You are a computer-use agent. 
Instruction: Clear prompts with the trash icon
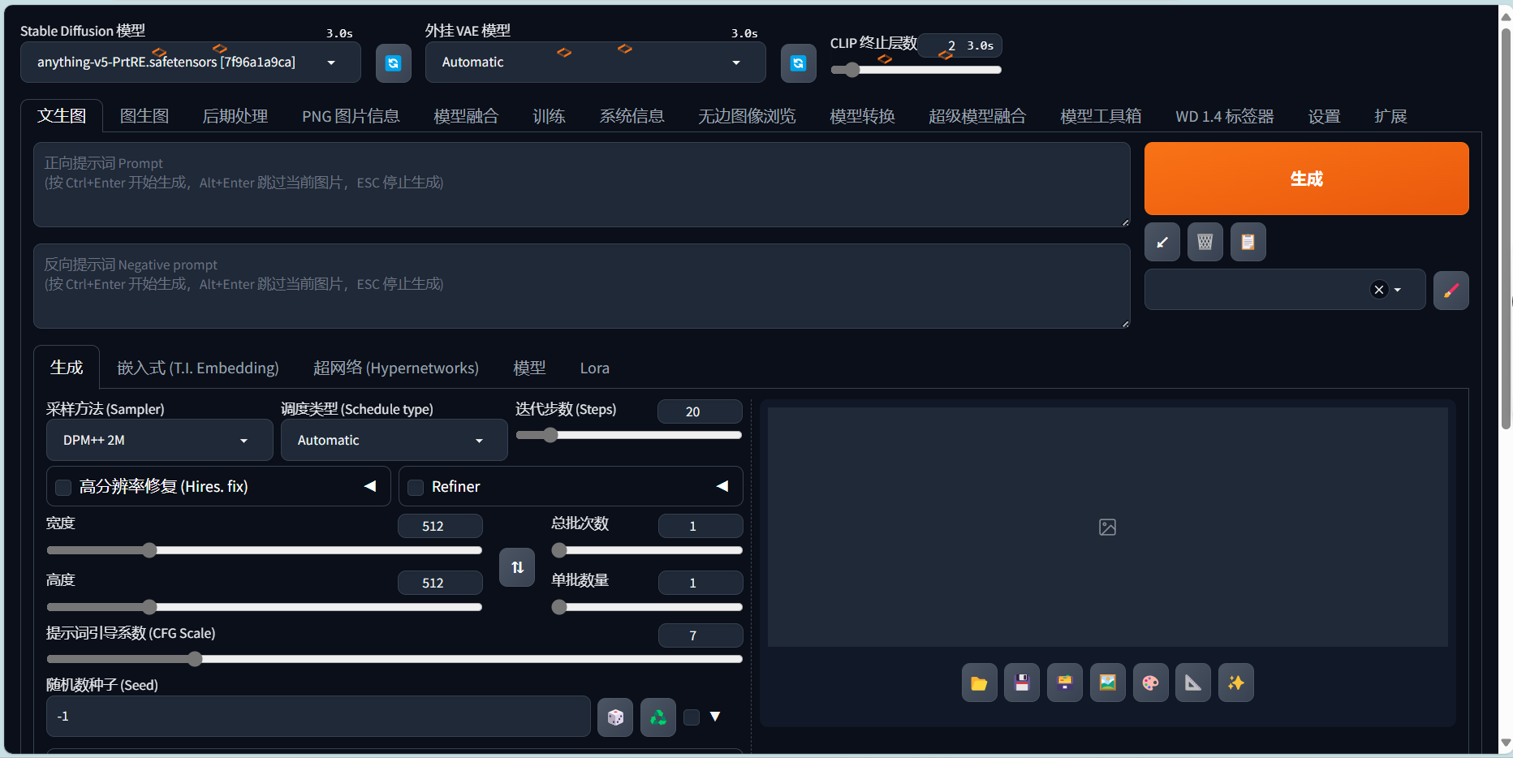(x=1205, y=242)
